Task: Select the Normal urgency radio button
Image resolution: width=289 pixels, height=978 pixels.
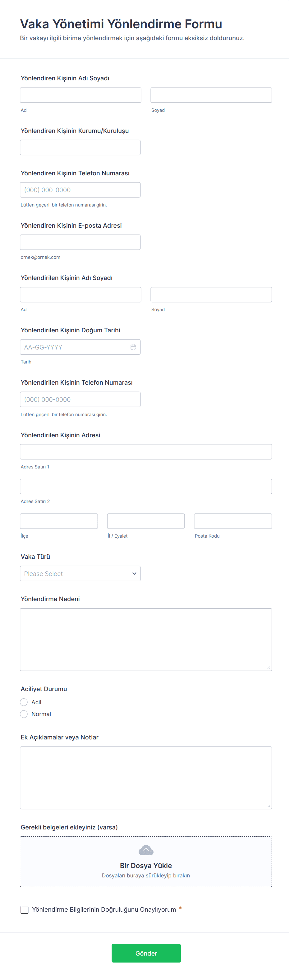Action: [x=24, y=714]
